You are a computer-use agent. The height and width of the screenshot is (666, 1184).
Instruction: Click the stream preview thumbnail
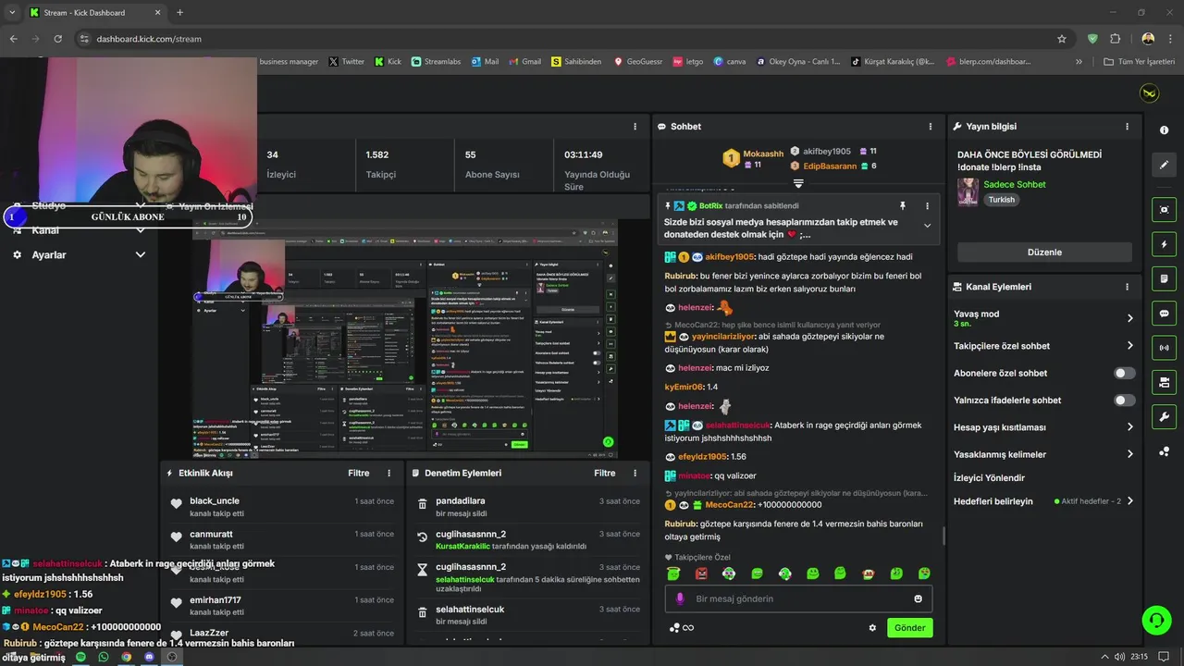pos(404,339)
